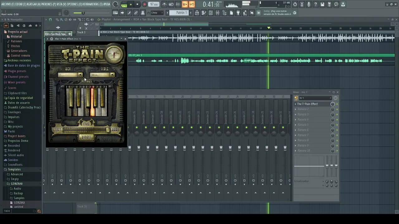Open the EDITAR menu
This screenshot has width=399, height=224.
[20, 4]
